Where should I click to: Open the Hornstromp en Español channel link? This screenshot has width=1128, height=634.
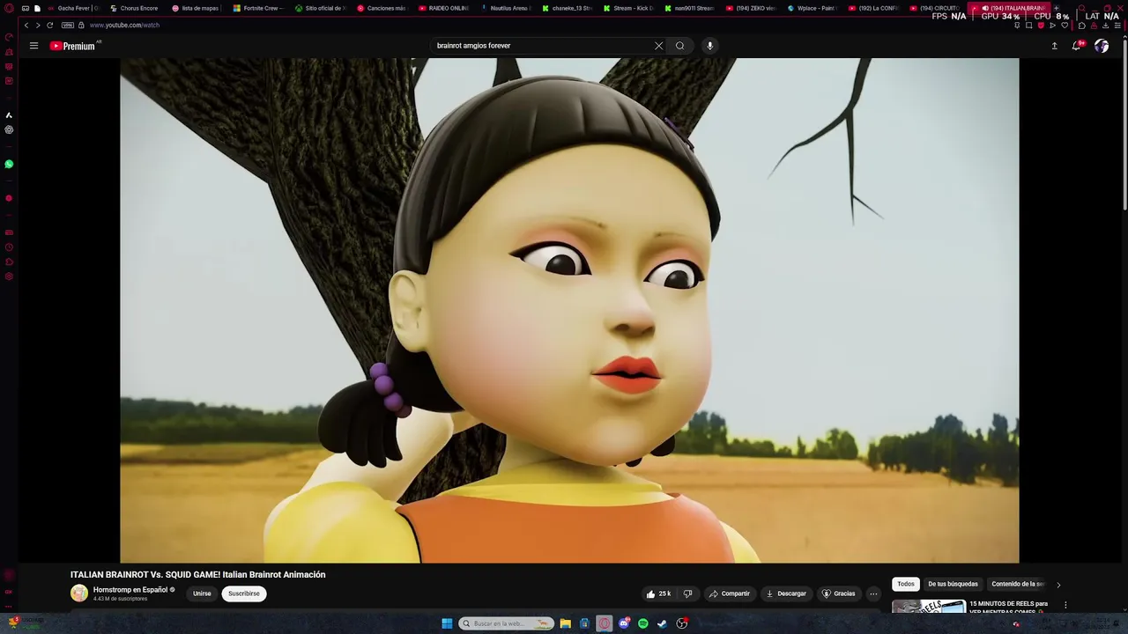130,590
